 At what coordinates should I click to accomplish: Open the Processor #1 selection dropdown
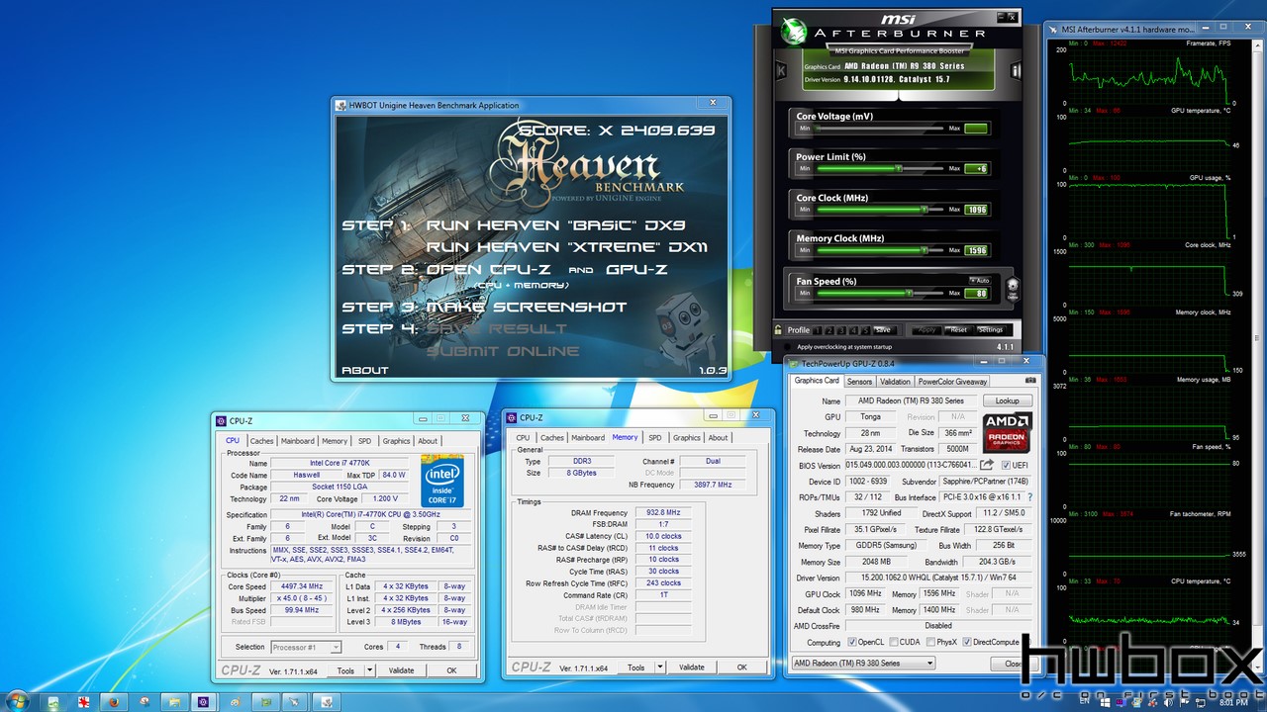pos(306,647)
